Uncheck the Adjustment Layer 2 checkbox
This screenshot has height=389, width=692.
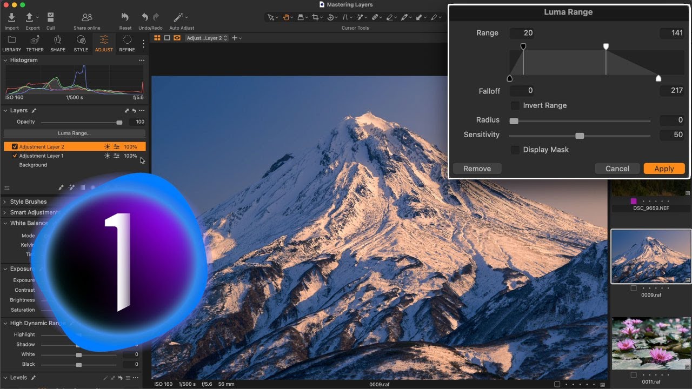tap(15, 147)
